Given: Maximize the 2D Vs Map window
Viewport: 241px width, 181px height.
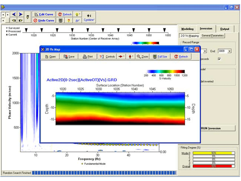Looking at the screenshot, I should 192,50.
